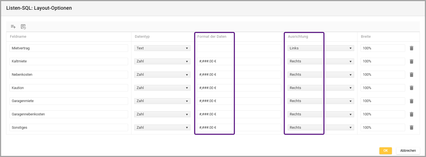The height and width of the screenshot is (157, 426).
Task: Change Datentyp dropdown of Kaltmiete
Action: point(162,61)
